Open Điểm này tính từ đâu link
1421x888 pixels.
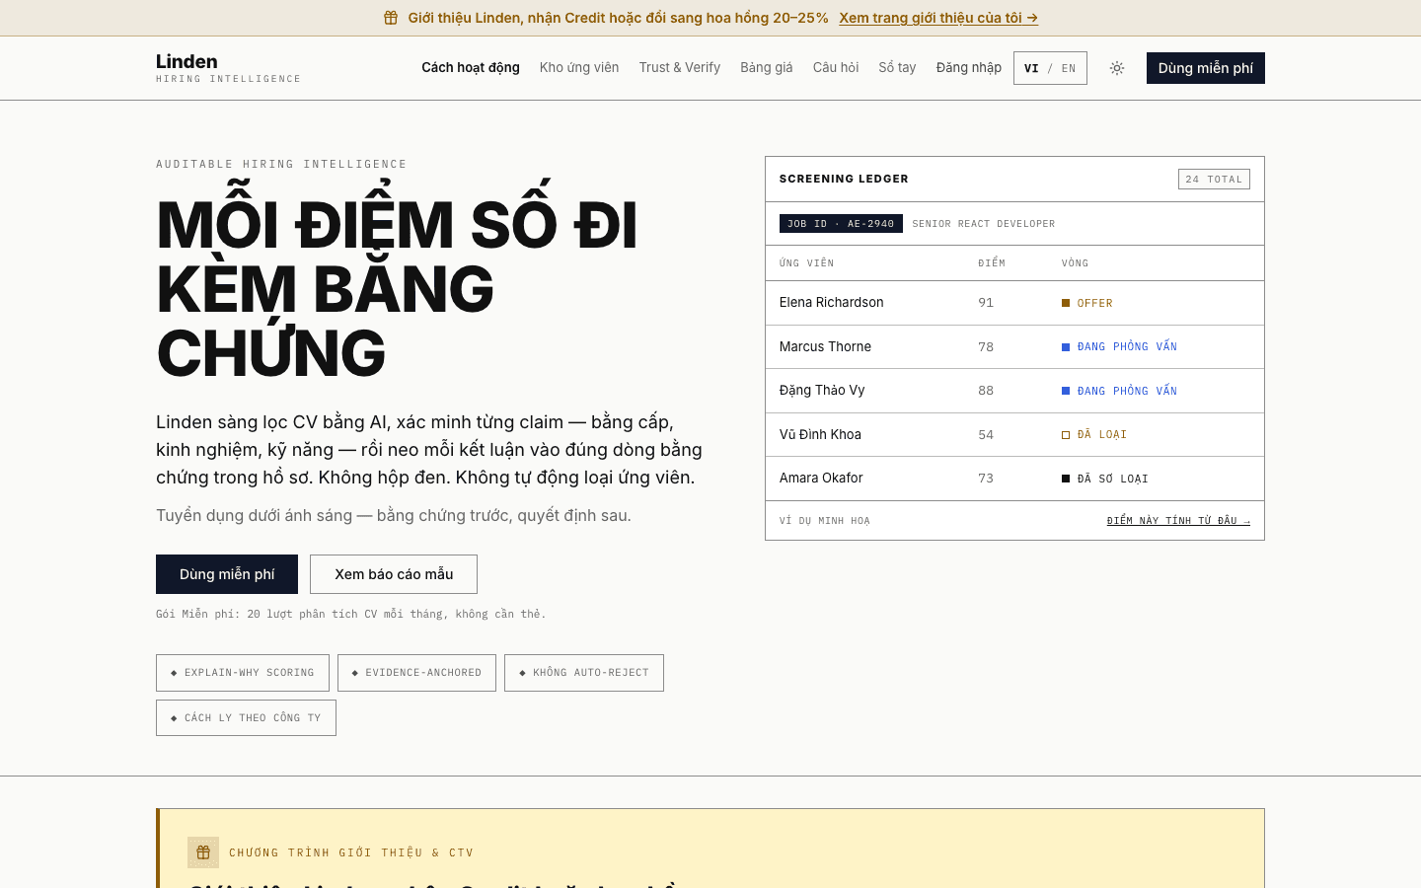pos(1178,521)
